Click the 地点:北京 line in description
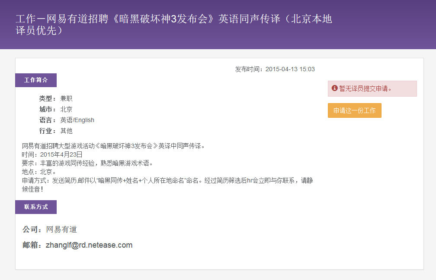436x280 pixels. click(39, 172)
